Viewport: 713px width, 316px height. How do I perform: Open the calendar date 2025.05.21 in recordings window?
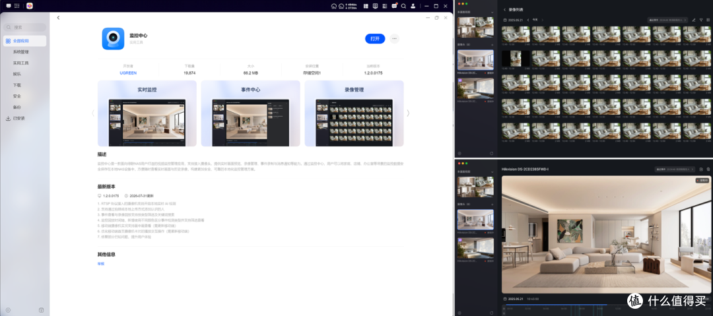pos(514,20)
